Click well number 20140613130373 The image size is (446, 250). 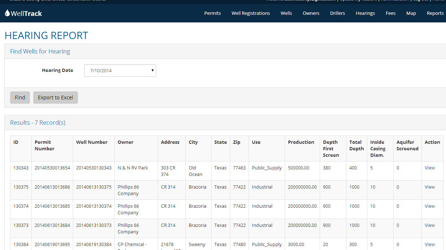94,225
